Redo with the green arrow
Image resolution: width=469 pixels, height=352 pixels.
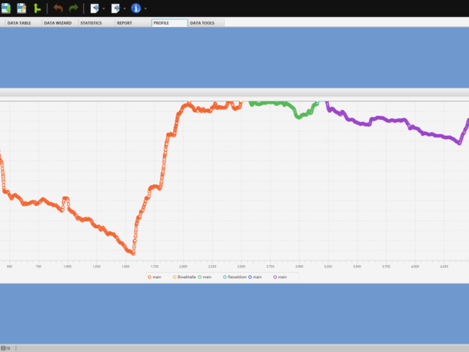pyautogui.click(x=74, y=8)
